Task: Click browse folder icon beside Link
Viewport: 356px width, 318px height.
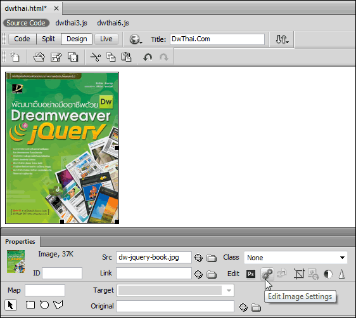Action: click(212, 275)
